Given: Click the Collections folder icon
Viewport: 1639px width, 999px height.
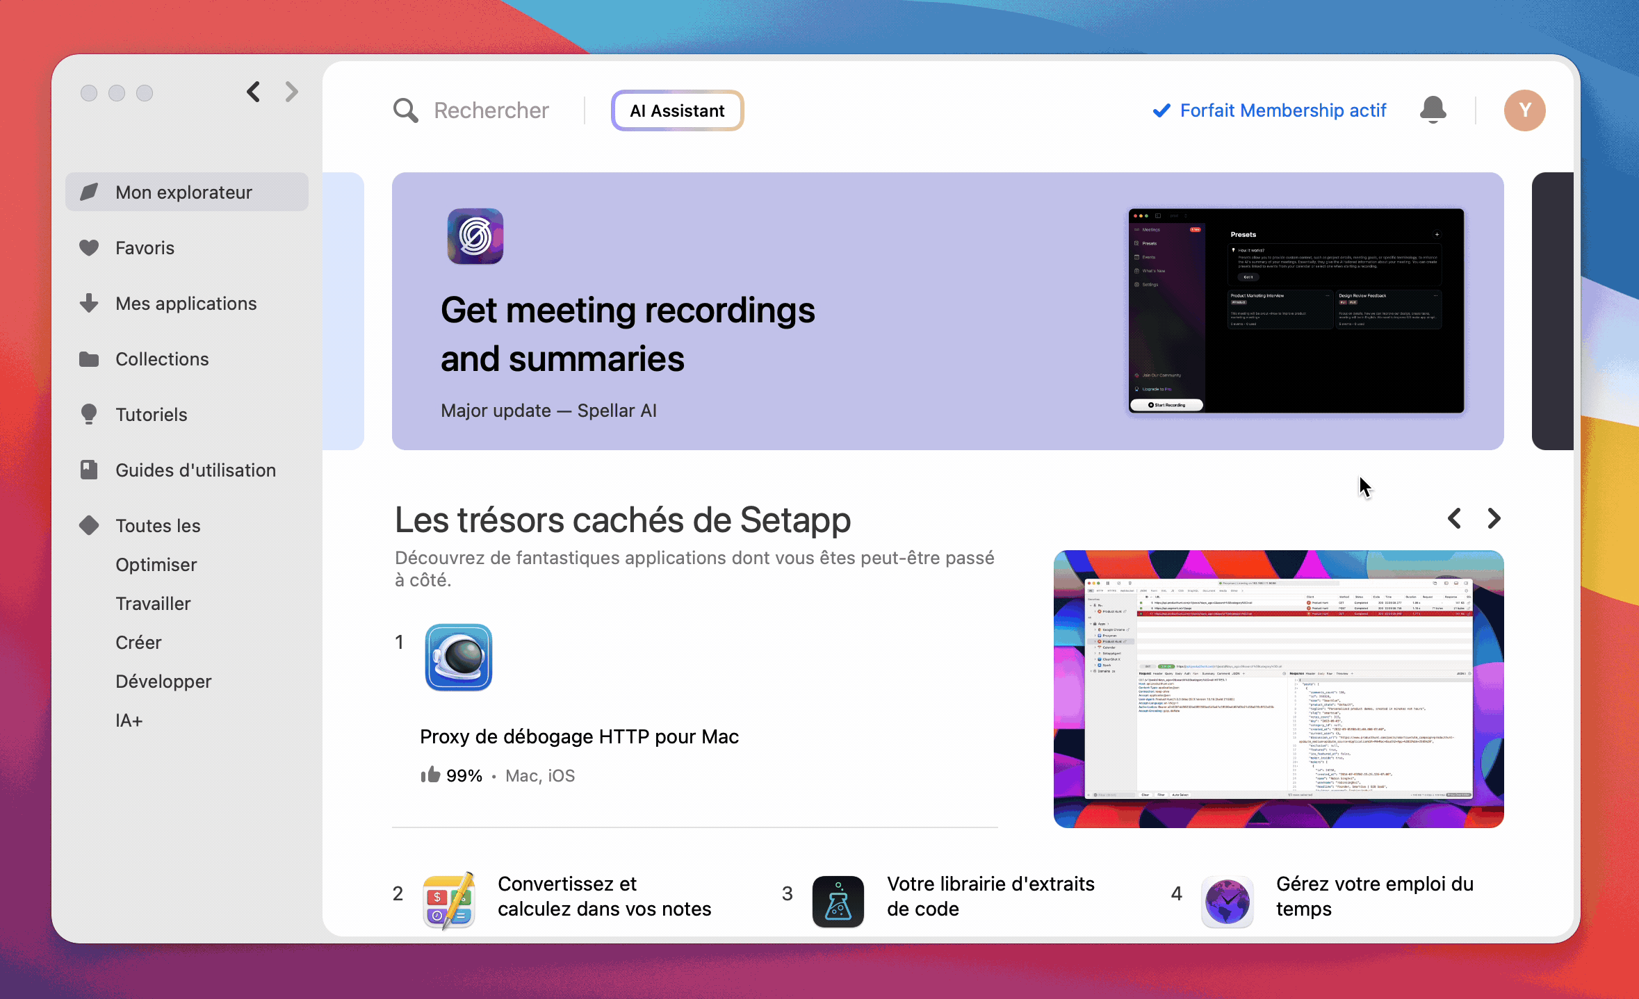Looking at the screenshot, I should 89,358.
